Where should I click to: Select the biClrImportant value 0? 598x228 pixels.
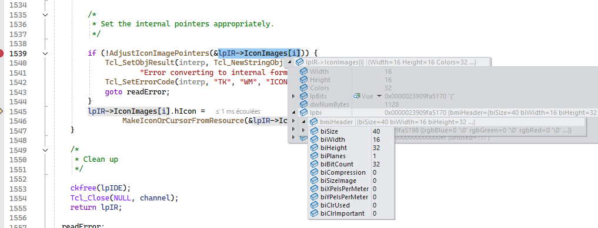[375, 213]
